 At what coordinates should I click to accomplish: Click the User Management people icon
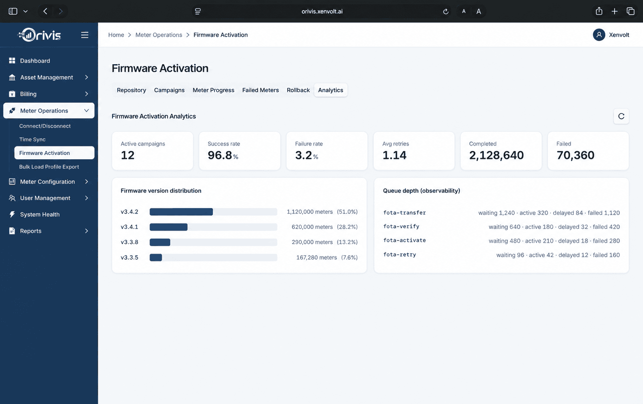[12, 198]
